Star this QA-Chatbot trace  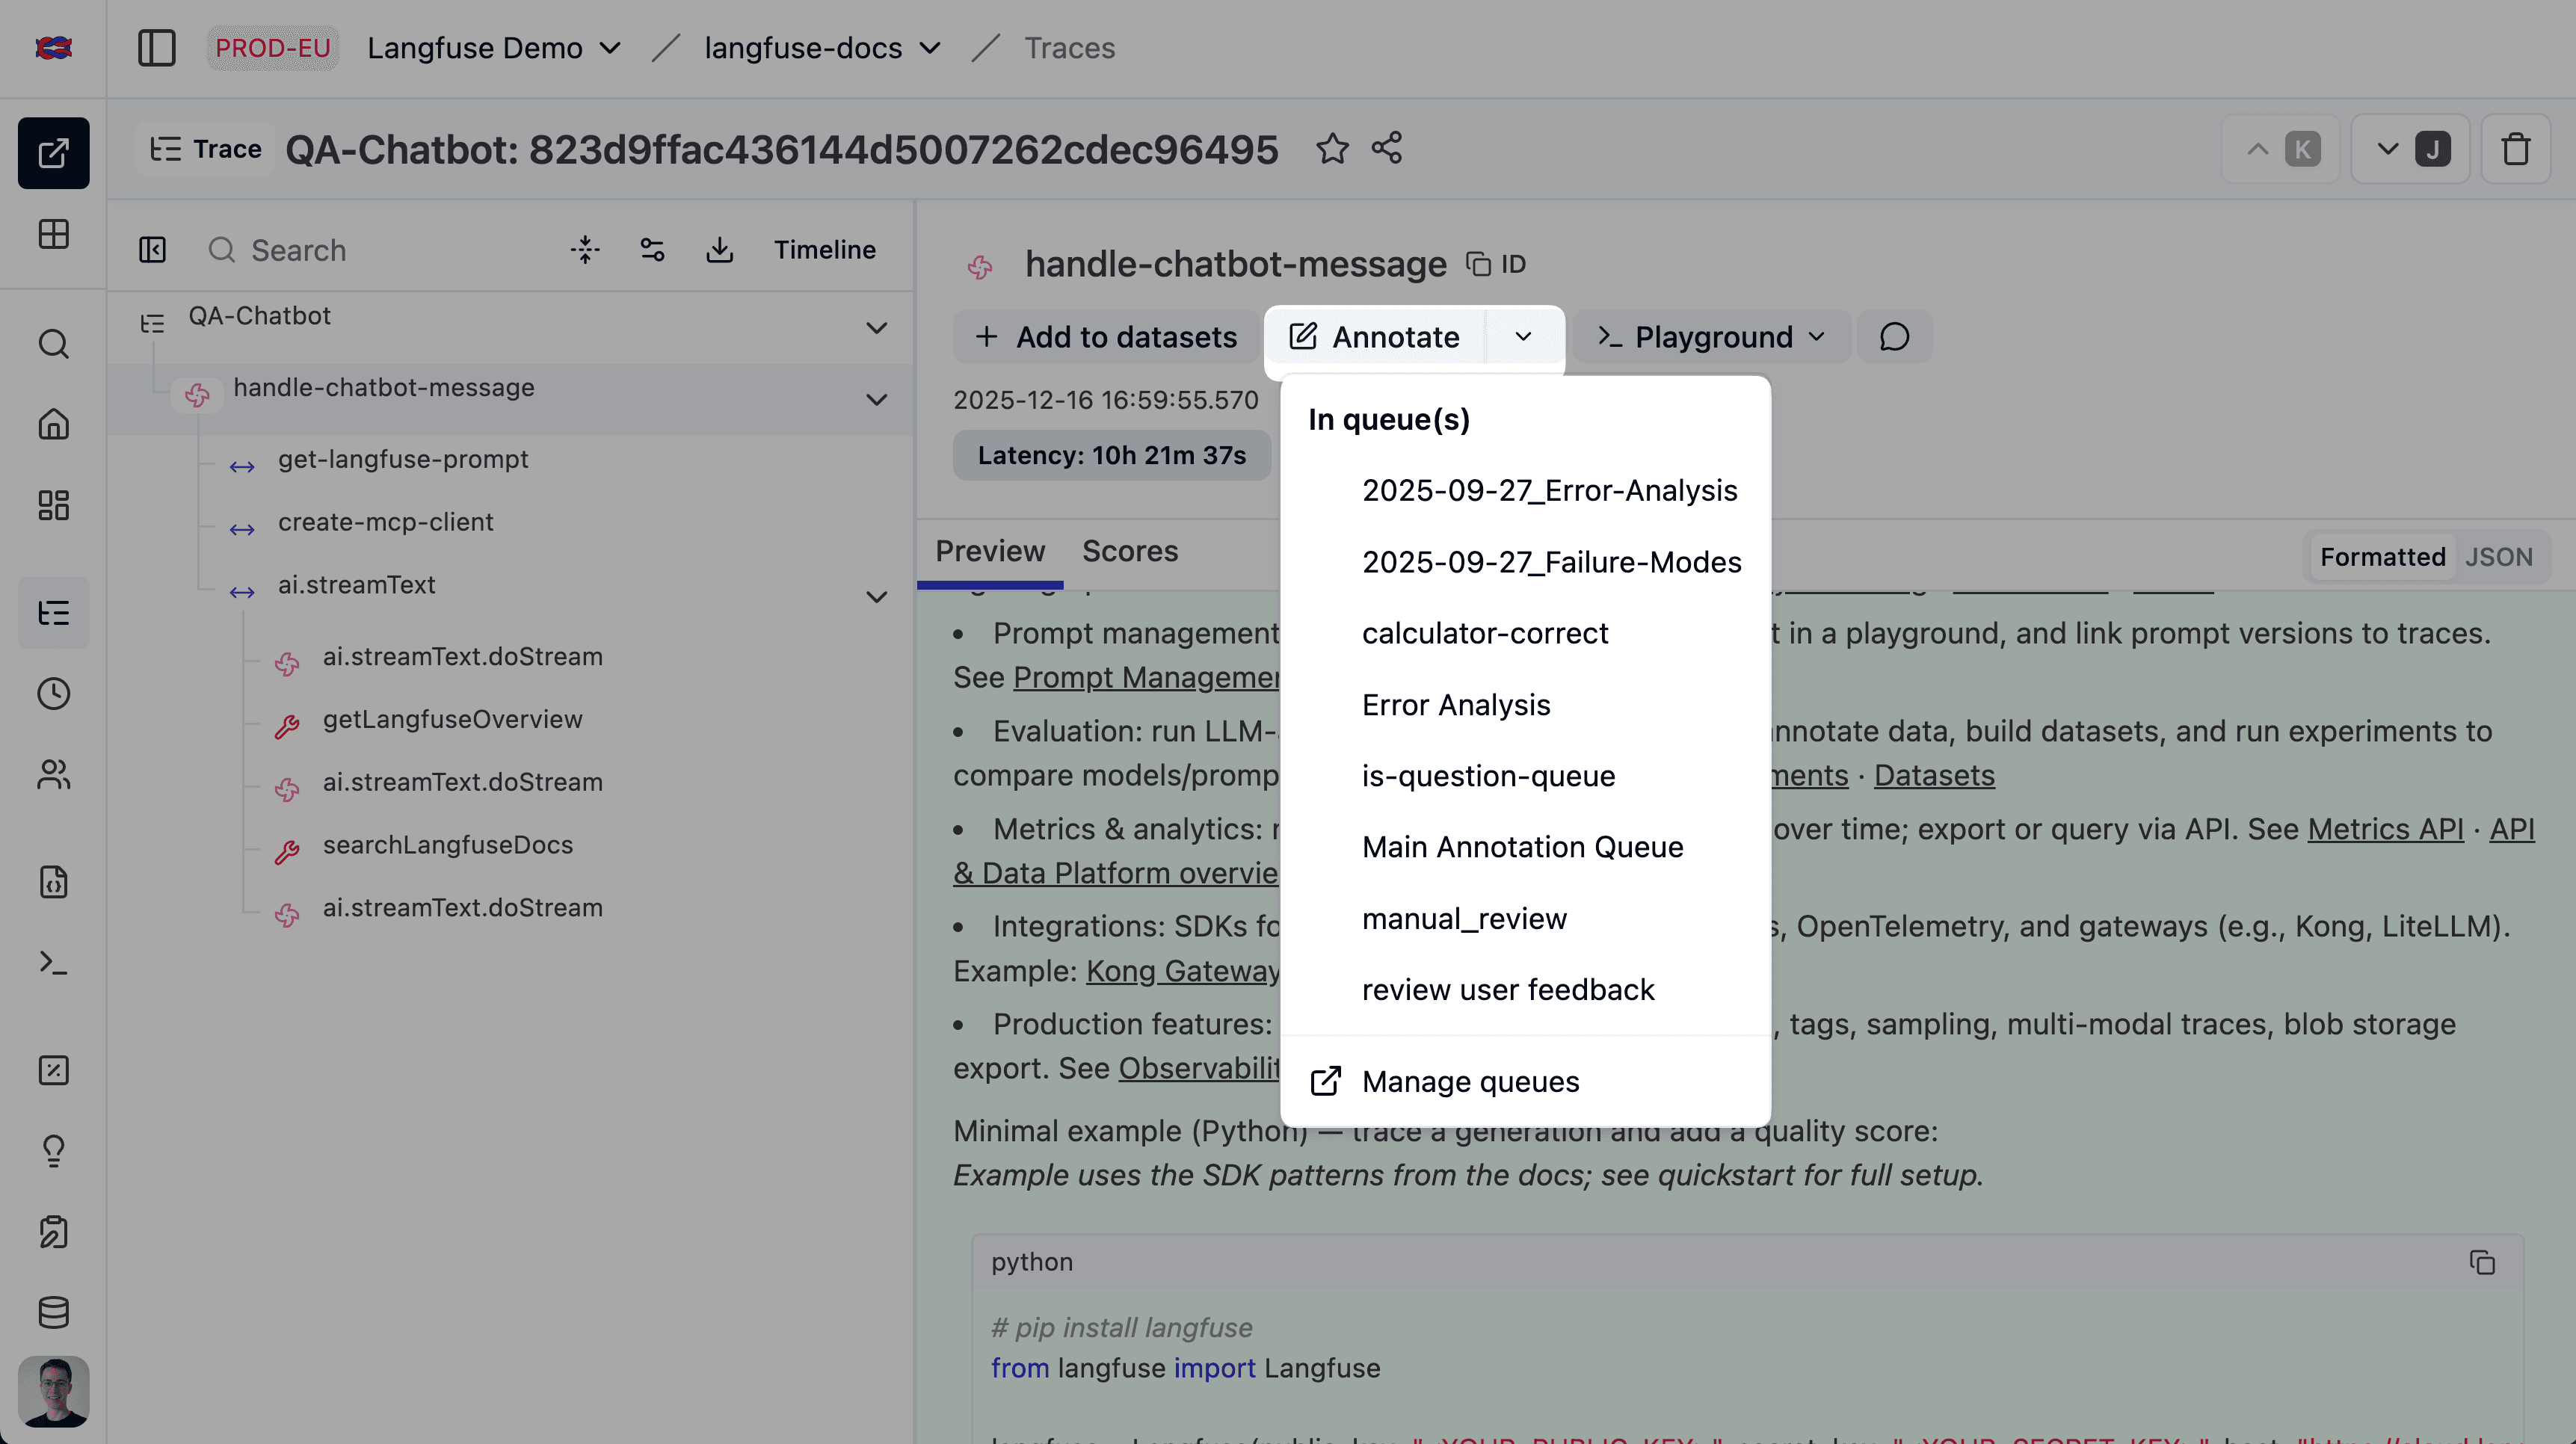click(x=1332, y=149)
